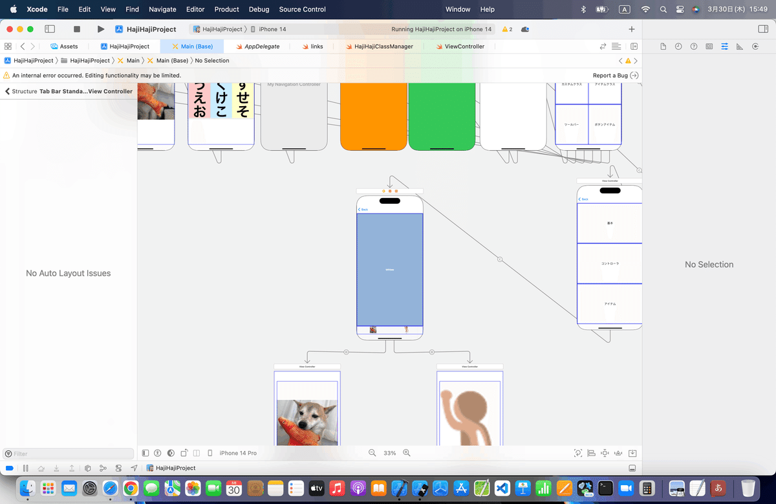The image size is (776, 504).
Task: Select the blue UIView scene thumbnail
Action: pos(390,269)
